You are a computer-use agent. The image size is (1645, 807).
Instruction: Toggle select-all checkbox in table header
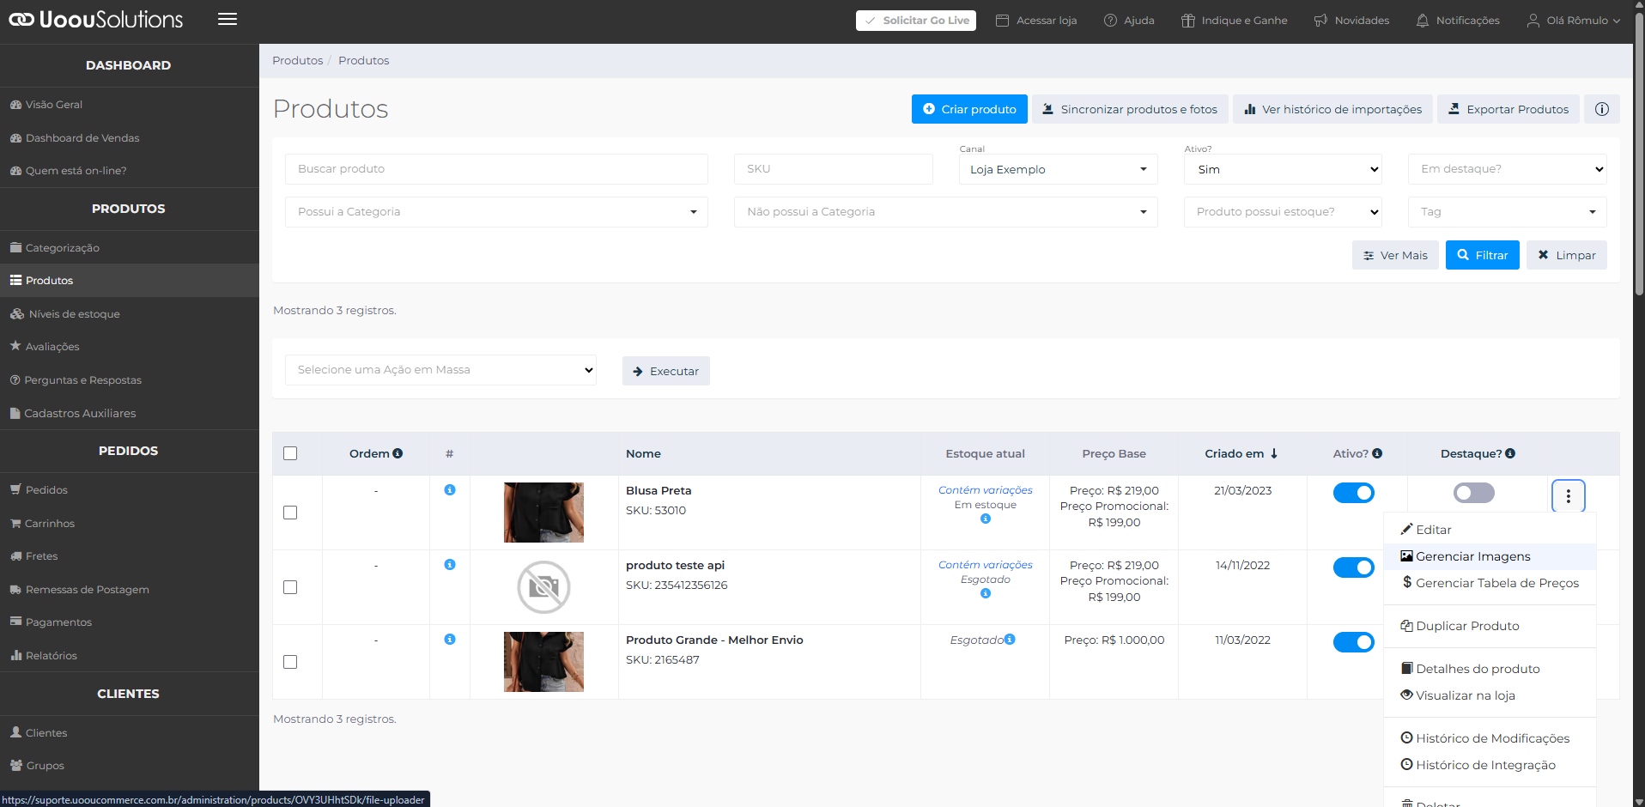pos(290,453)
